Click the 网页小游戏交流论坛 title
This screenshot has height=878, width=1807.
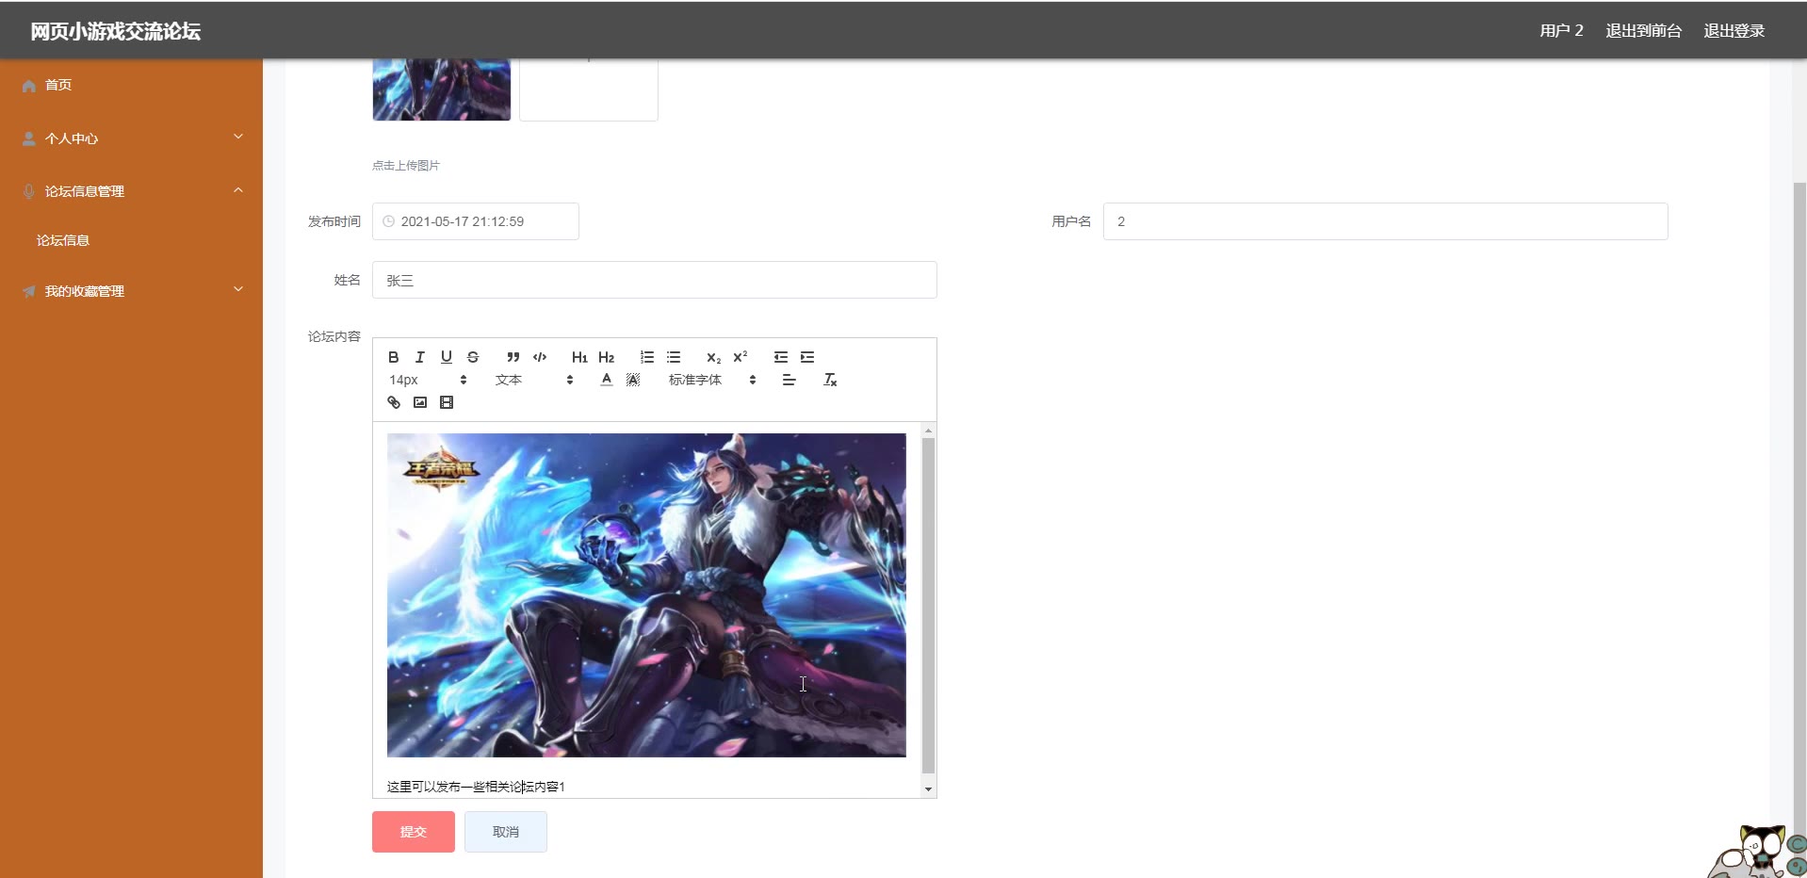(x=115, y=31)
